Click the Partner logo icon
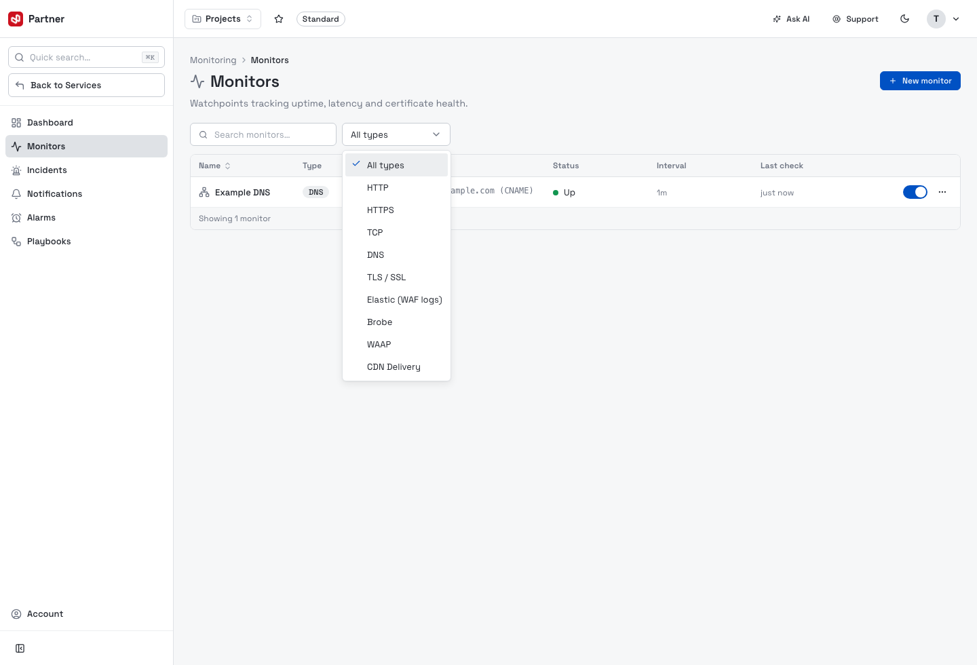Image resolution: width=977 pixels, height=665 pixels. tap(16, 19)
